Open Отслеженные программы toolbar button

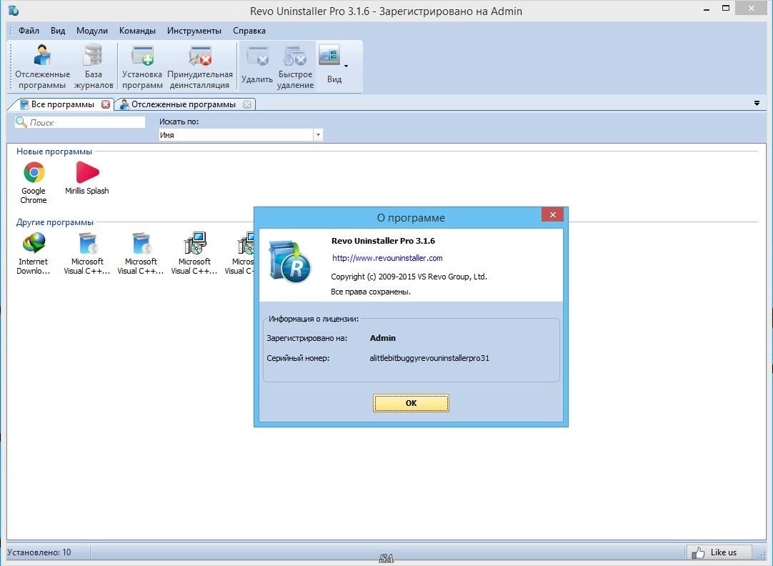(42, 66)
